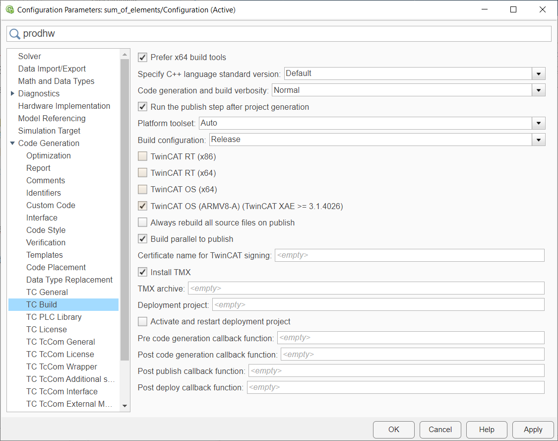Enable TwinCAT RT (x64) platform checkbox
Screen dimensions: 558x441
point(142,173)
